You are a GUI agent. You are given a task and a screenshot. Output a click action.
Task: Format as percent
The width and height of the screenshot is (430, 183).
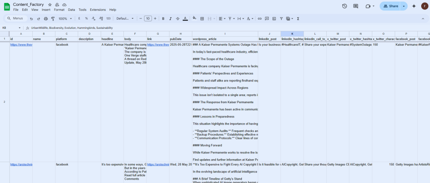click(x=87, y=18)
